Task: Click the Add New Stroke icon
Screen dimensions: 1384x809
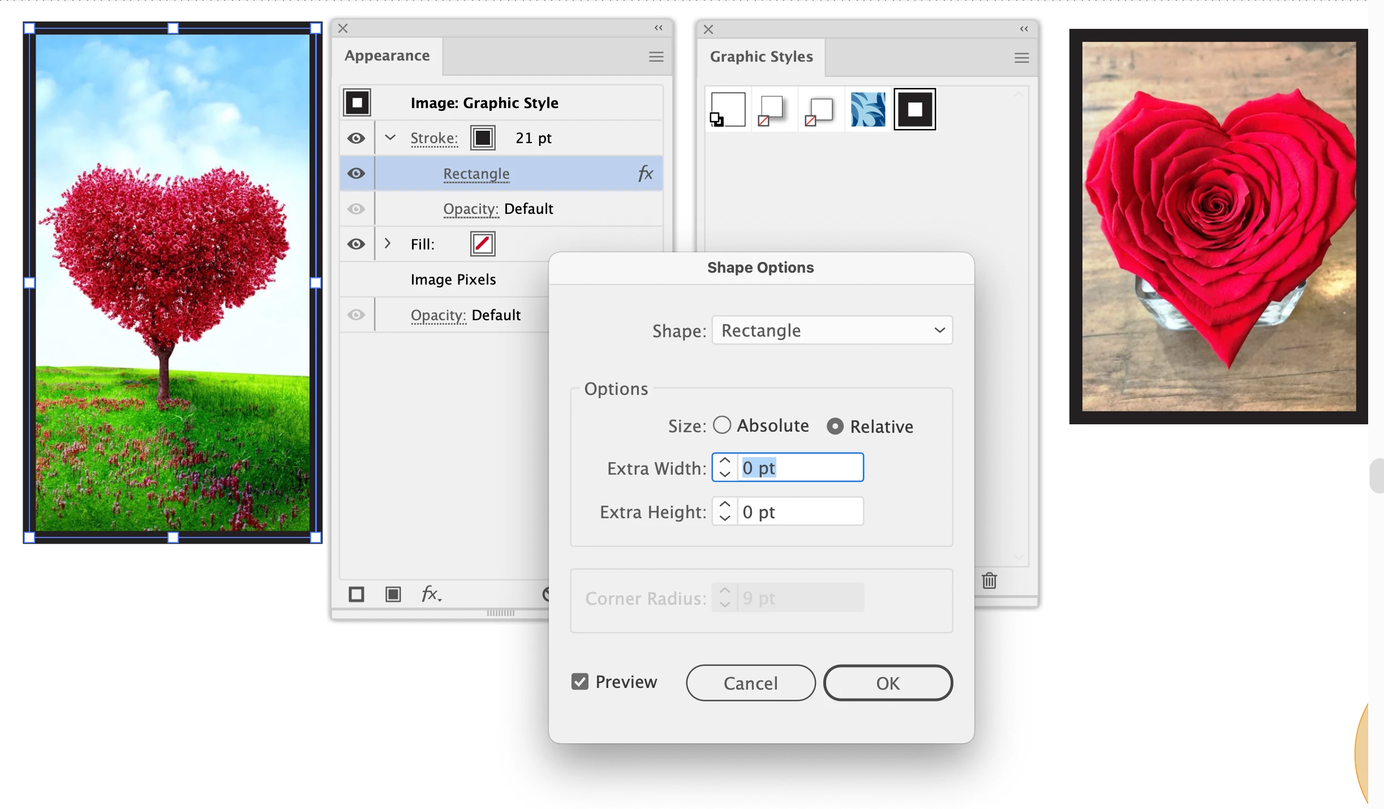Action: coord(356,594)
